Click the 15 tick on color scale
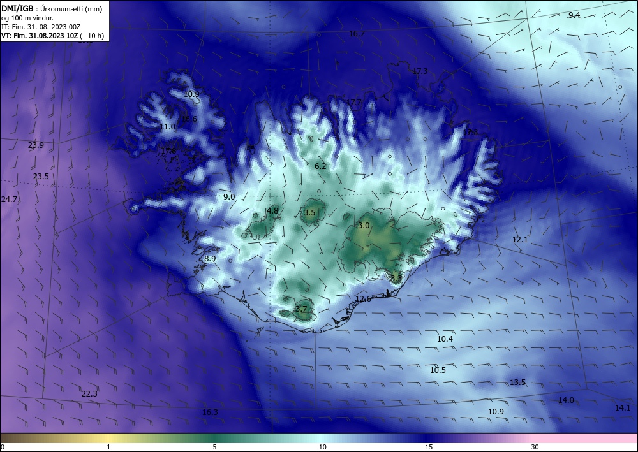The image size is (638, 452). [x=429, y=447]
